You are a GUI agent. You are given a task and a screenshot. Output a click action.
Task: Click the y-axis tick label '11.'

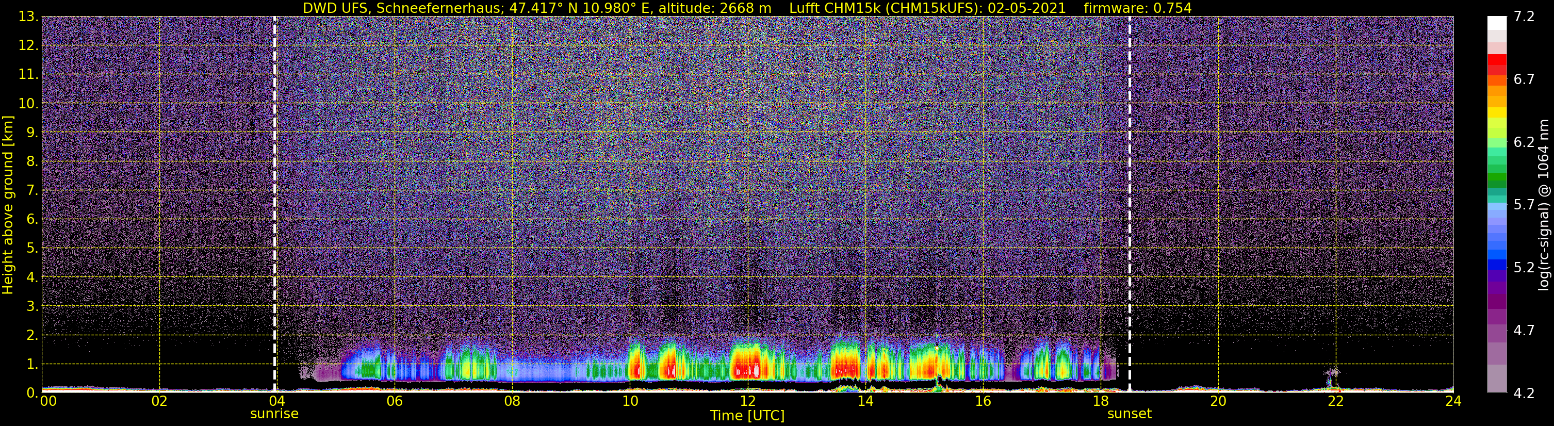click(x=28, y=75)
